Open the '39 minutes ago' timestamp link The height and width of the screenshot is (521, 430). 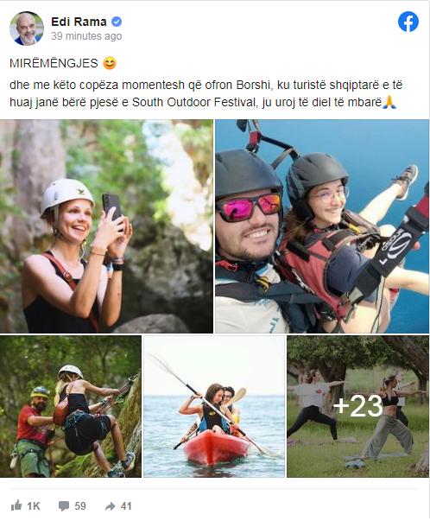[x=86, y=36]
